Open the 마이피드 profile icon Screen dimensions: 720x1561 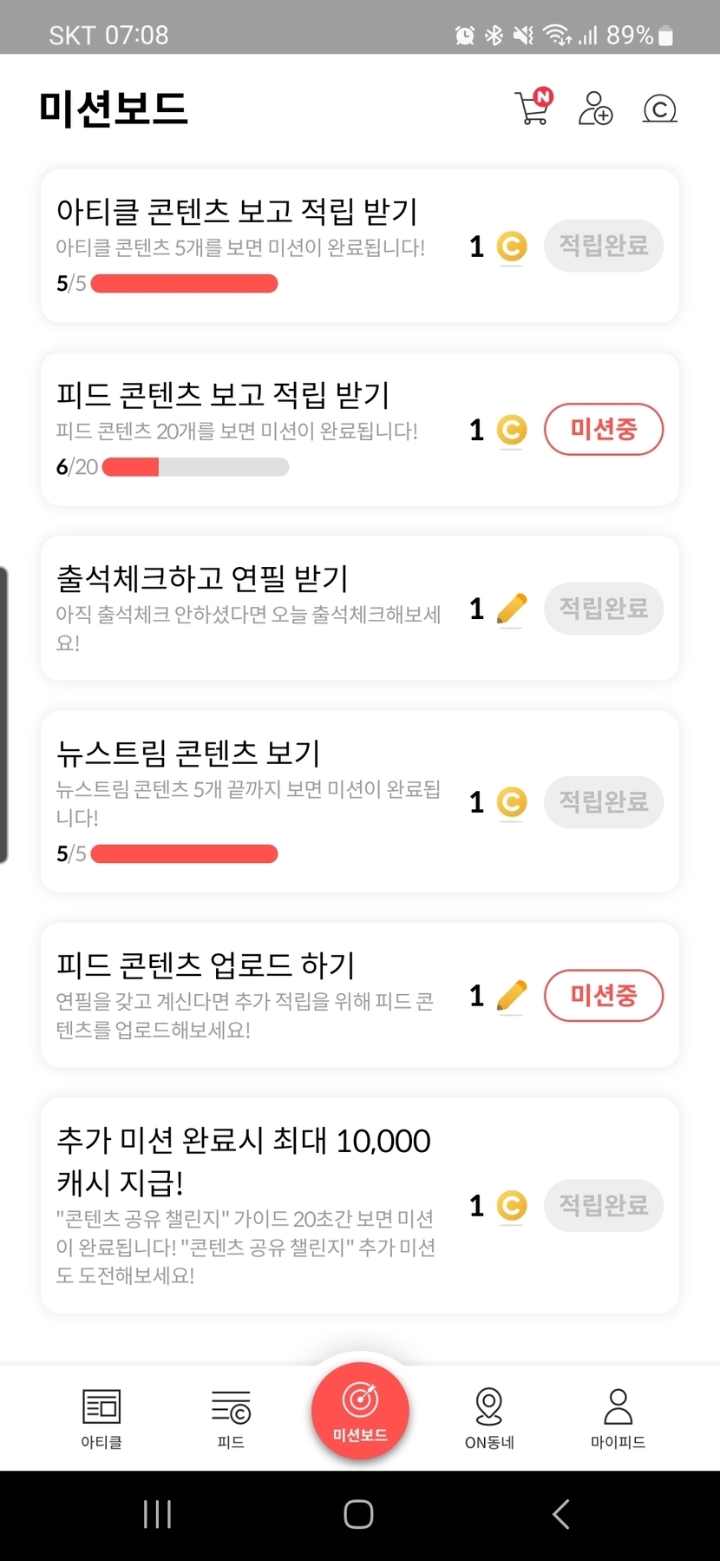pyautogui.click(x=618, y=1407)
